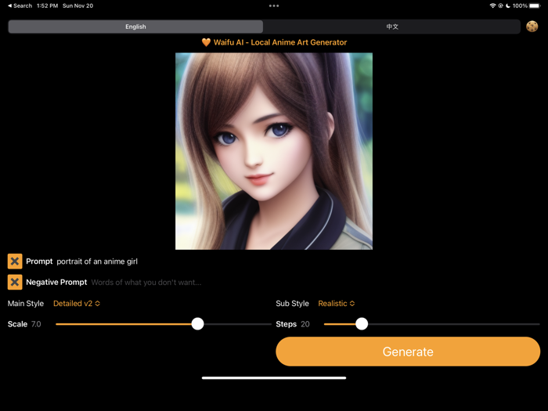Open the cookie icon at top right
Screen dimensions: 548x411
click(x=532, y=27)
